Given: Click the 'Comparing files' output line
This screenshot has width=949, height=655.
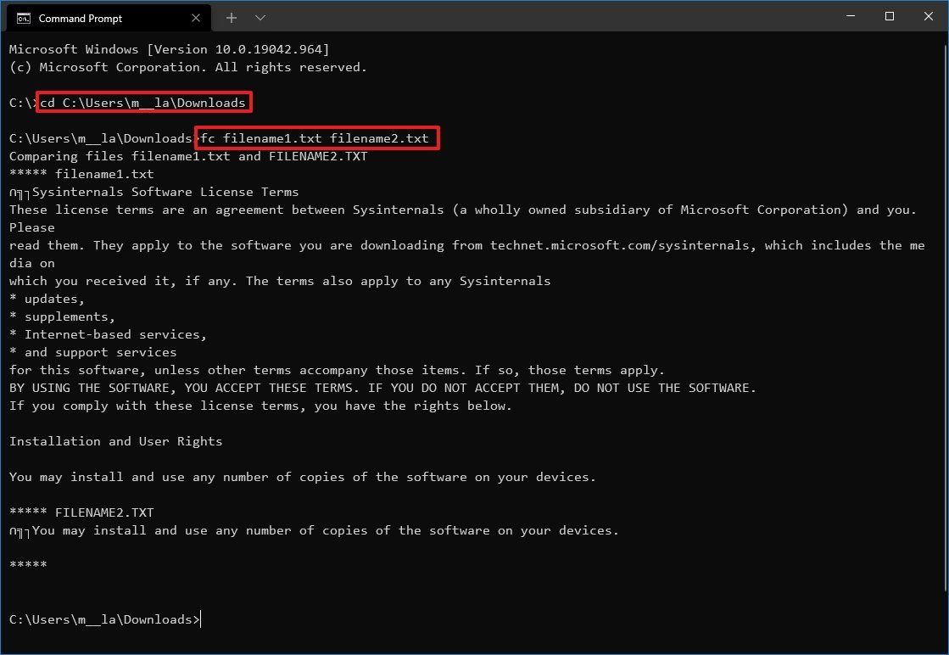Looking at the screenshot, I should [x=187, y=156].
